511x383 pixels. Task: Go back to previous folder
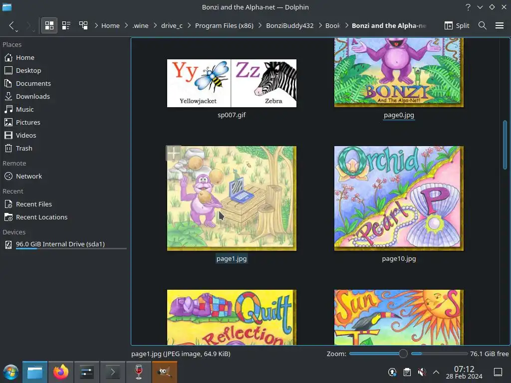[11, 25]
